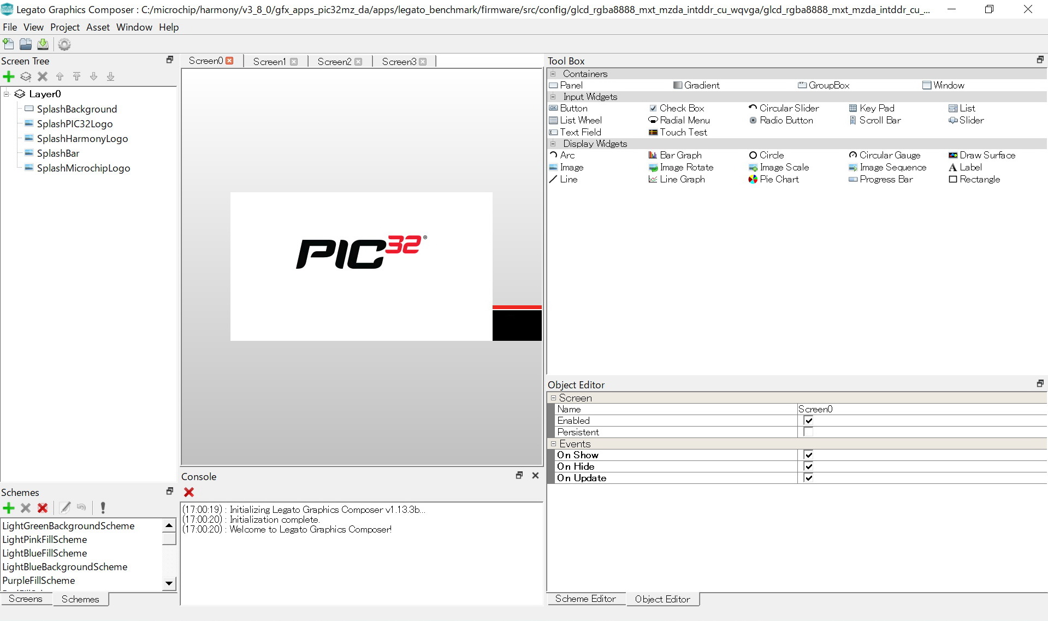Click the save project toolbar icon
Viewport: 1048px width, 621px height.
(43, 44)
